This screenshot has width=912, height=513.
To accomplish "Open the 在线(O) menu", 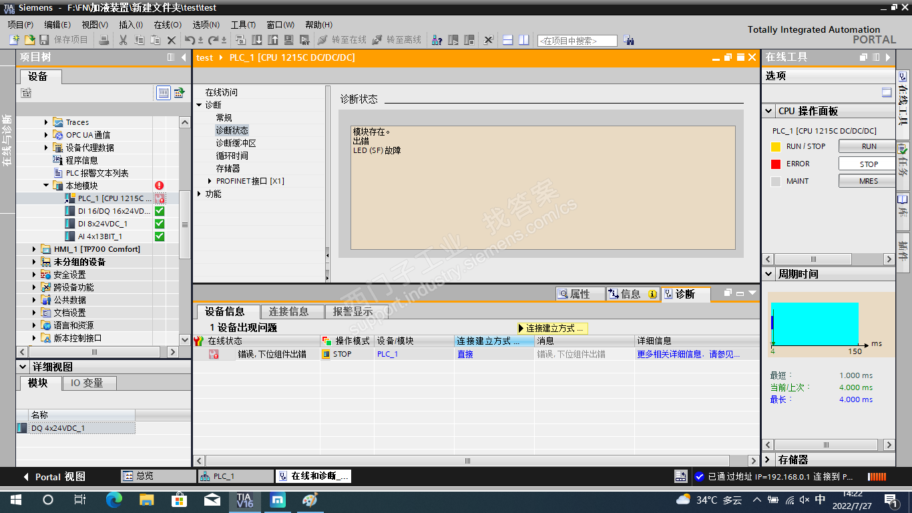I will coord(168,25).
